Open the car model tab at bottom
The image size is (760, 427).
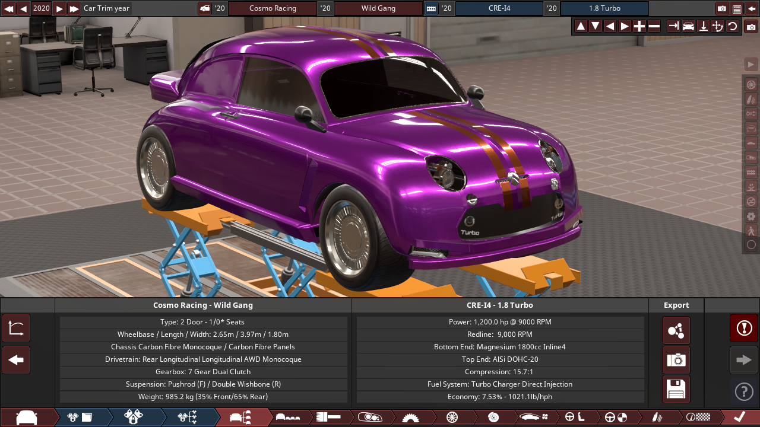pos(27,418)
